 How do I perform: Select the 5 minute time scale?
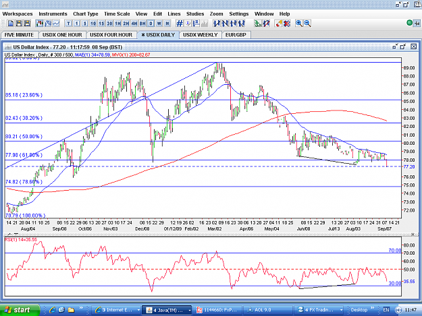point(85,24)
